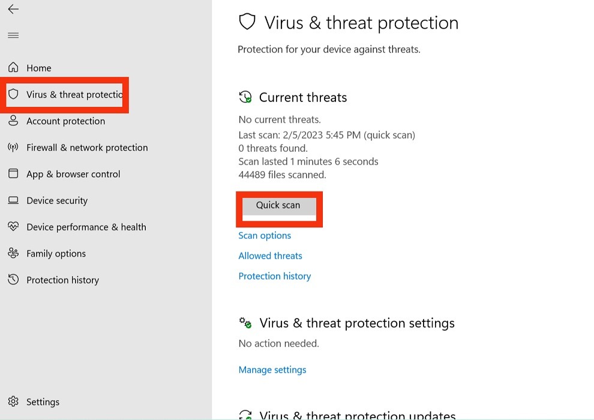Open Account protection from the sidebar
The width and height of the screenshot is (594, 420).
pyautogui.click(x=65, y=121)
